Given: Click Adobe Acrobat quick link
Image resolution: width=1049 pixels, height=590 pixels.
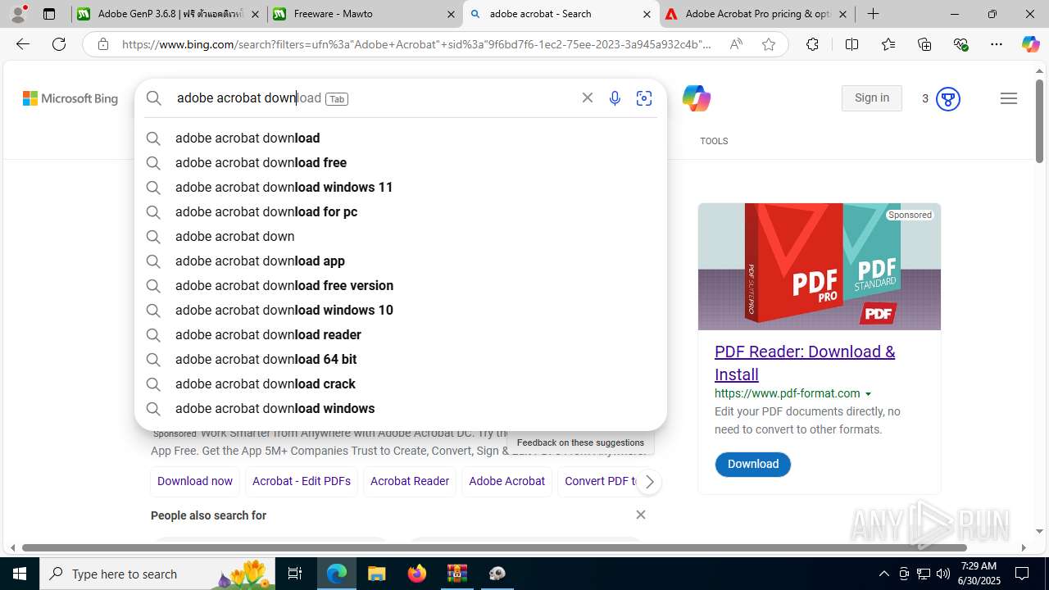Looking at the screenshot, I should (x=506, y=482).
